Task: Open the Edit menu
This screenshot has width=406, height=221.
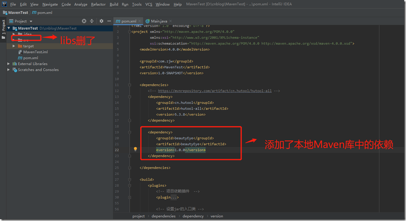Action: pyautogui.click(x=23, y=4)
